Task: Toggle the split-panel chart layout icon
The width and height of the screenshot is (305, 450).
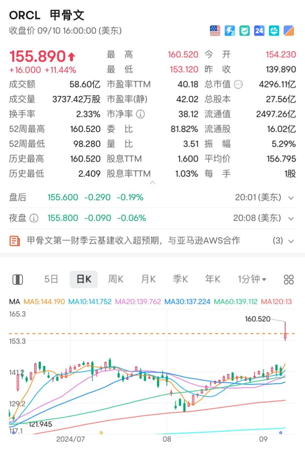Action: pyautogui.click(x=18, y=279)
